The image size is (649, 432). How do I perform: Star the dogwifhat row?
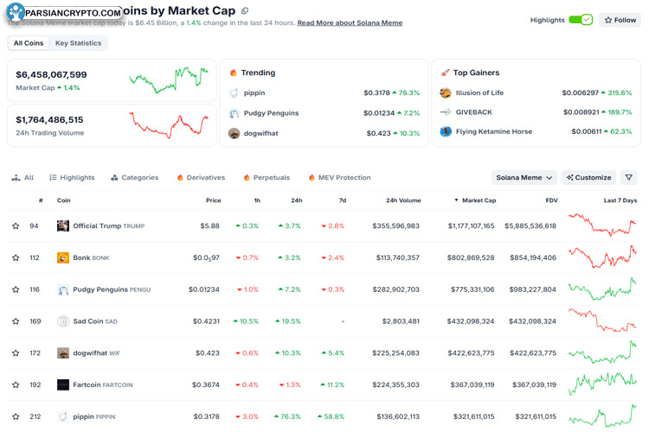coord(16,353)
